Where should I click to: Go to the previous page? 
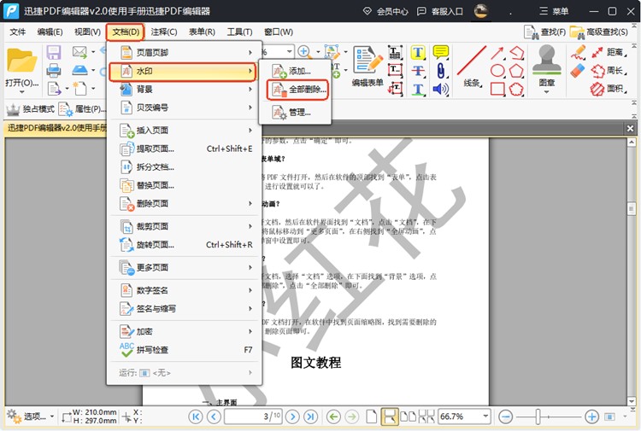click(214, 416)
